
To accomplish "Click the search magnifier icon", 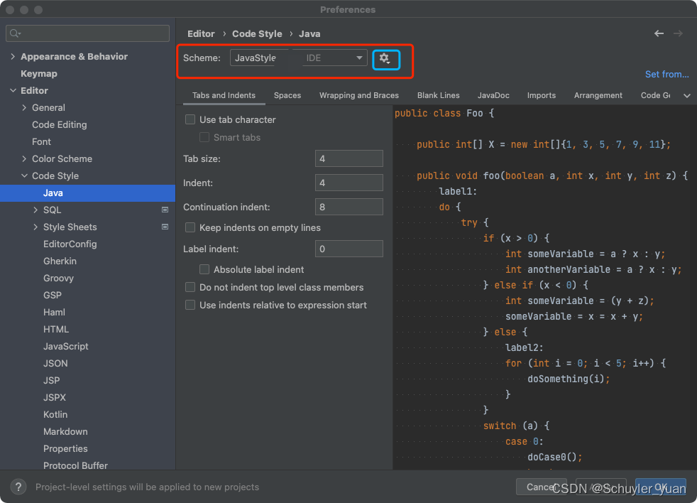I will [x=15, y=33].
